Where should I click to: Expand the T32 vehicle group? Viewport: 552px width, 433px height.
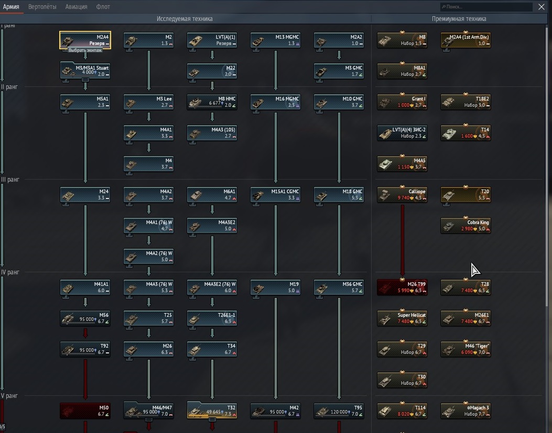(x=212, y=419)
